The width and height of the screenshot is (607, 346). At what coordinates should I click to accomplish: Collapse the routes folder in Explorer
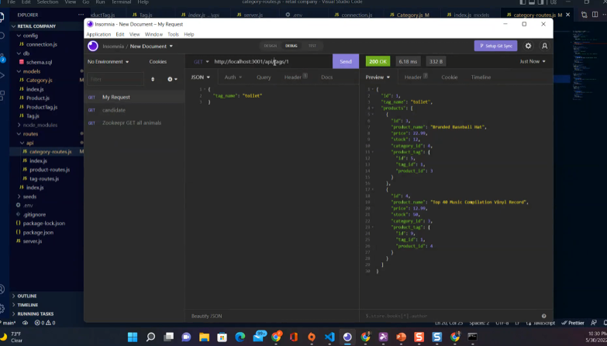coord(30,133)
